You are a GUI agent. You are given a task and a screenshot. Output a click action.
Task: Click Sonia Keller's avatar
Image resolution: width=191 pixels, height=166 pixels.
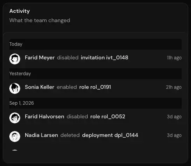tap(15, 88)
